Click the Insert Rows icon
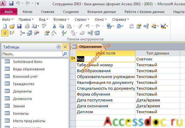Screen dimensions: 185x128 click(22, 33)
